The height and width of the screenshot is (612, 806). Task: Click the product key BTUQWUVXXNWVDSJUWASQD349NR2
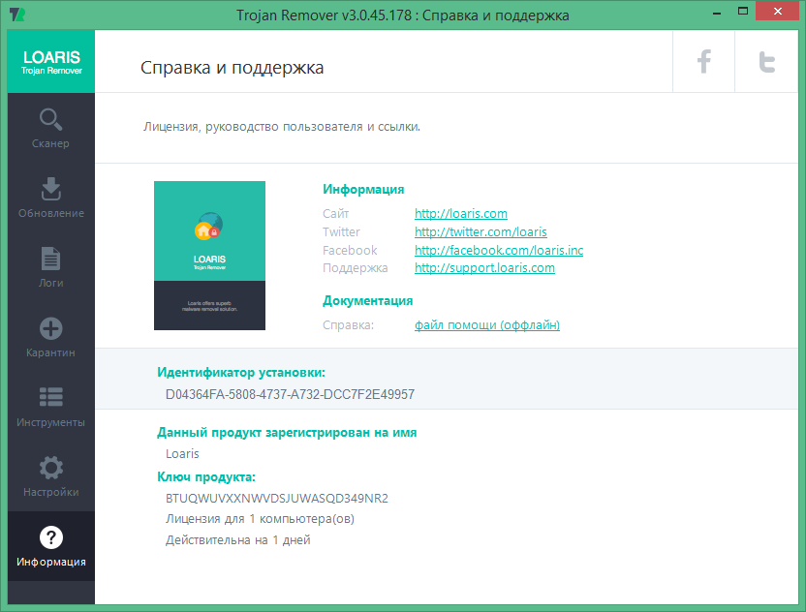point(277,498)
